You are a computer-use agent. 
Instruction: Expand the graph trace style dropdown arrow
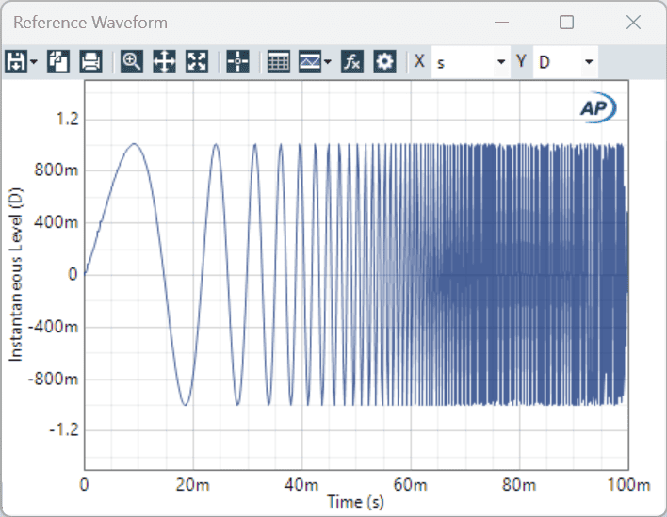pos(327,63)
